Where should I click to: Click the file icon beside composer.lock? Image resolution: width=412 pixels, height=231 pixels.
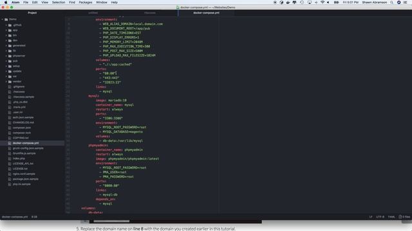[x=10, y=133]
